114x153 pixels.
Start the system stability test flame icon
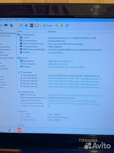click(x=16, y=25)
